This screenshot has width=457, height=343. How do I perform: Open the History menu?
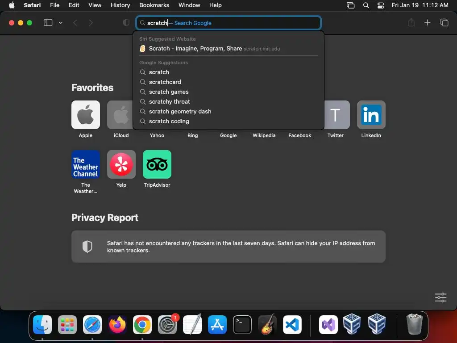[x=120, y=5]
